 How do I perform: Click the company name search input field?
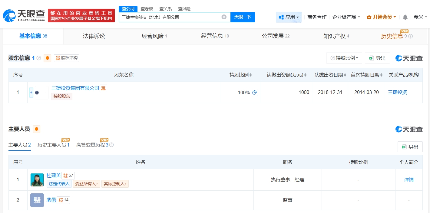(x=170, y=17)
